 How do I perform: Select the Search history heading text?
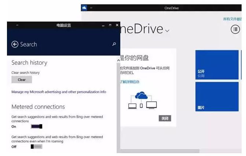tap(29, 63)
